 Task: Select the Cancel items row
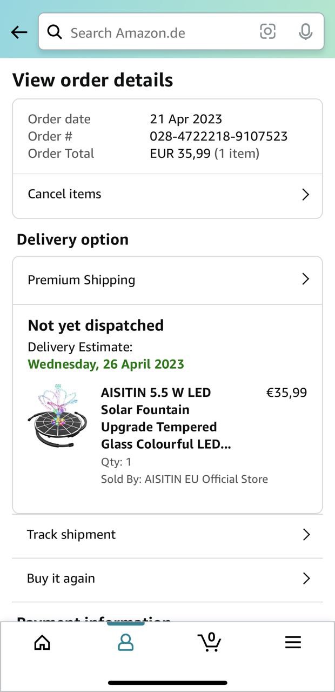(162, 195)
